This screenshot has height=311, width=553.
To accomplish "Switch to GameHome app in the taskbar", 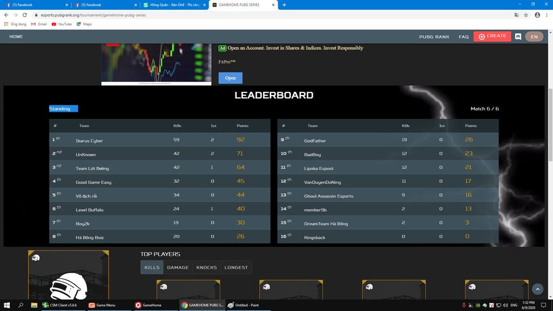I will click(155, 305).
